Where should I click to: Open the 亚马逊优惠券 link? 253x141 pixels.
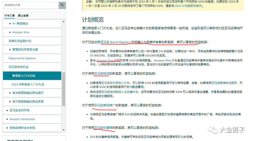103,128
